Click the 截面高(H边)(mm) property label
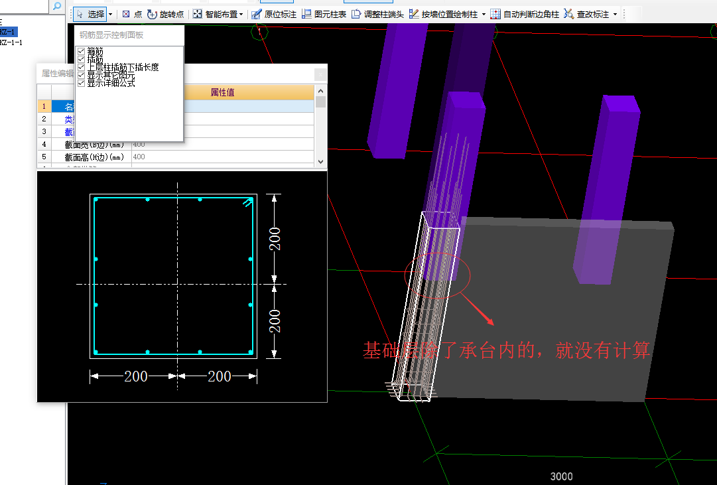The image size is (717, 485). 94,157
